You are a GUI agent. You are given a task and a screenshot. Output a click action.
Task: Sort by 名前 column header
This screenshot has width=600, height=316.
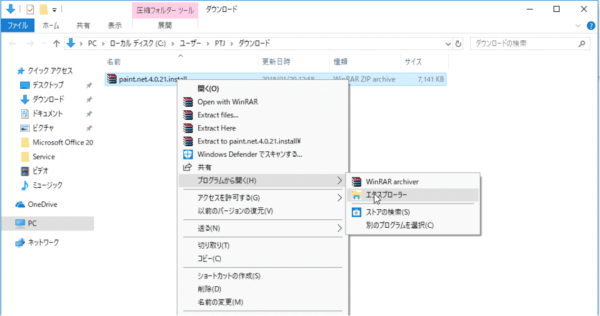tap(113, 62)
